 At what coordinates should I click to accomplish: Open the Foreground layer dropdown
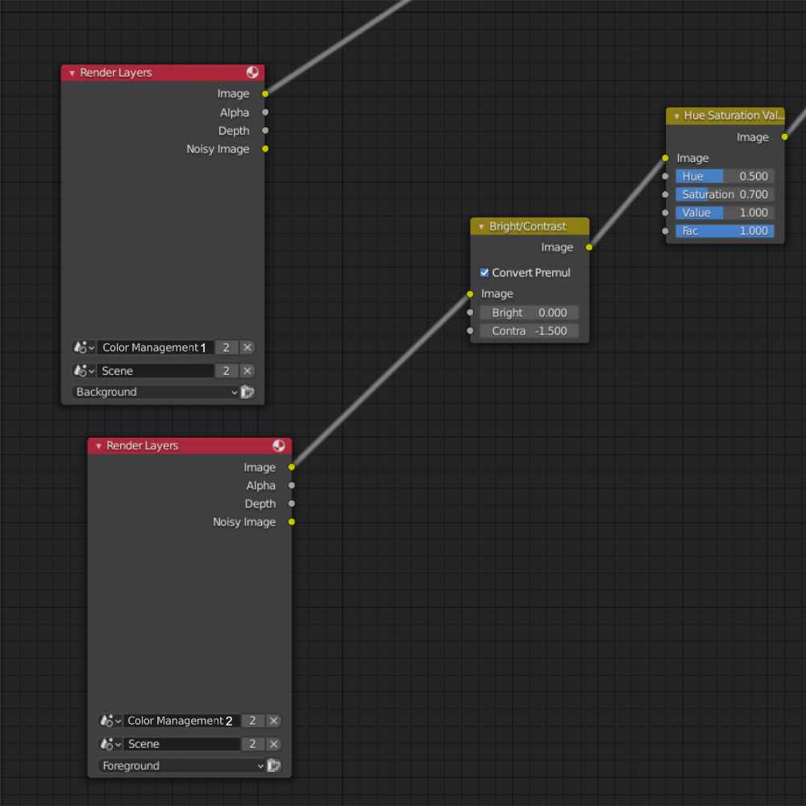(x=182, y=766)
